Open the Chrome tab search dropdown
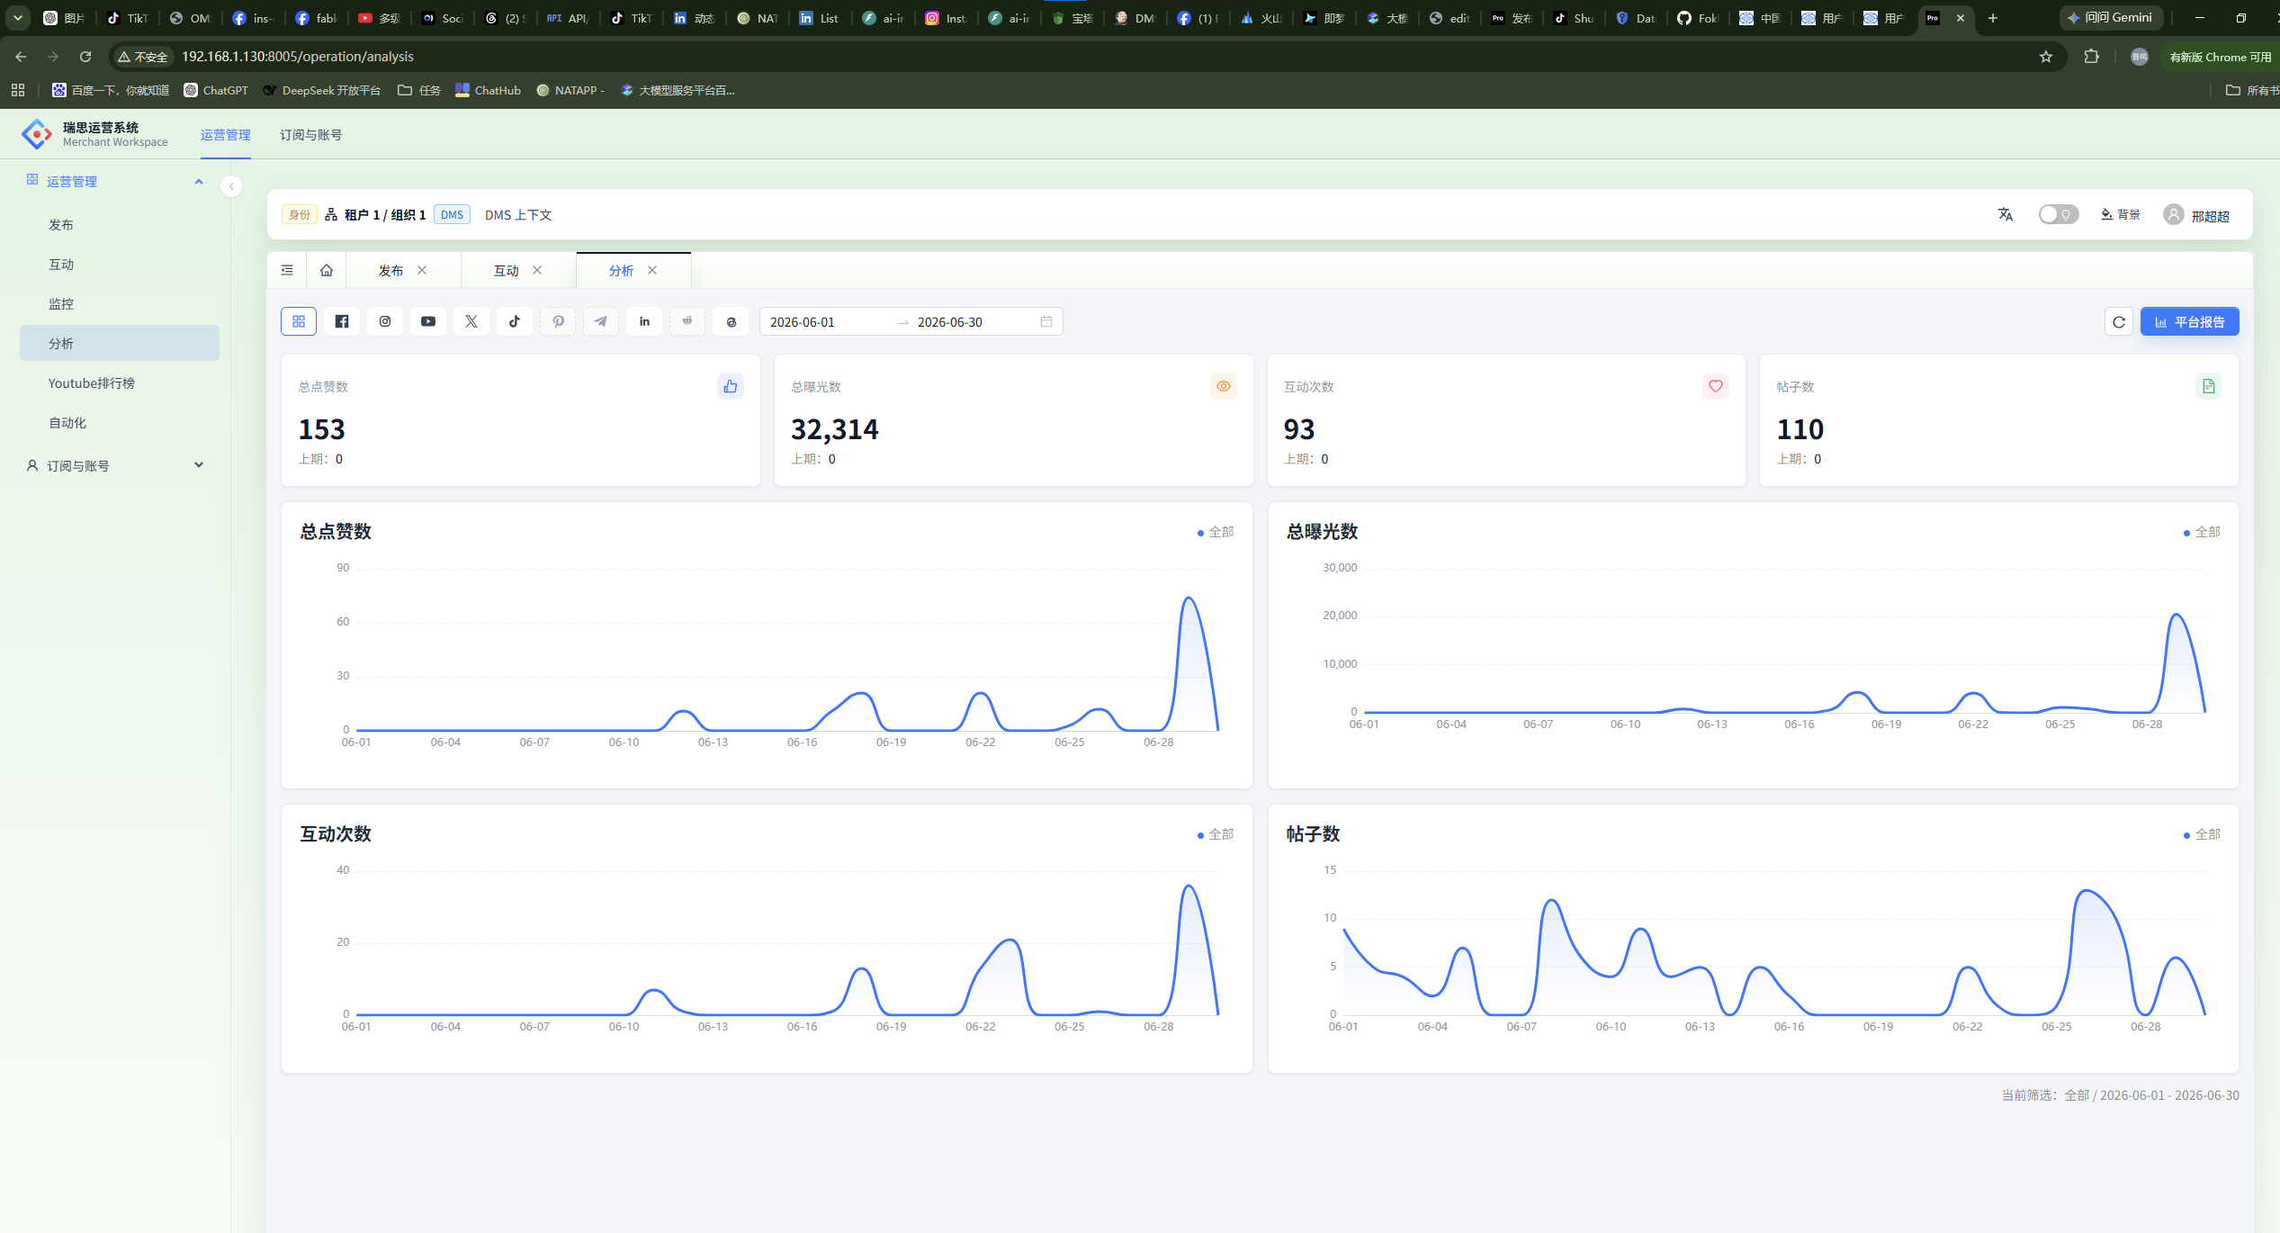 click(x=17, y=18)
